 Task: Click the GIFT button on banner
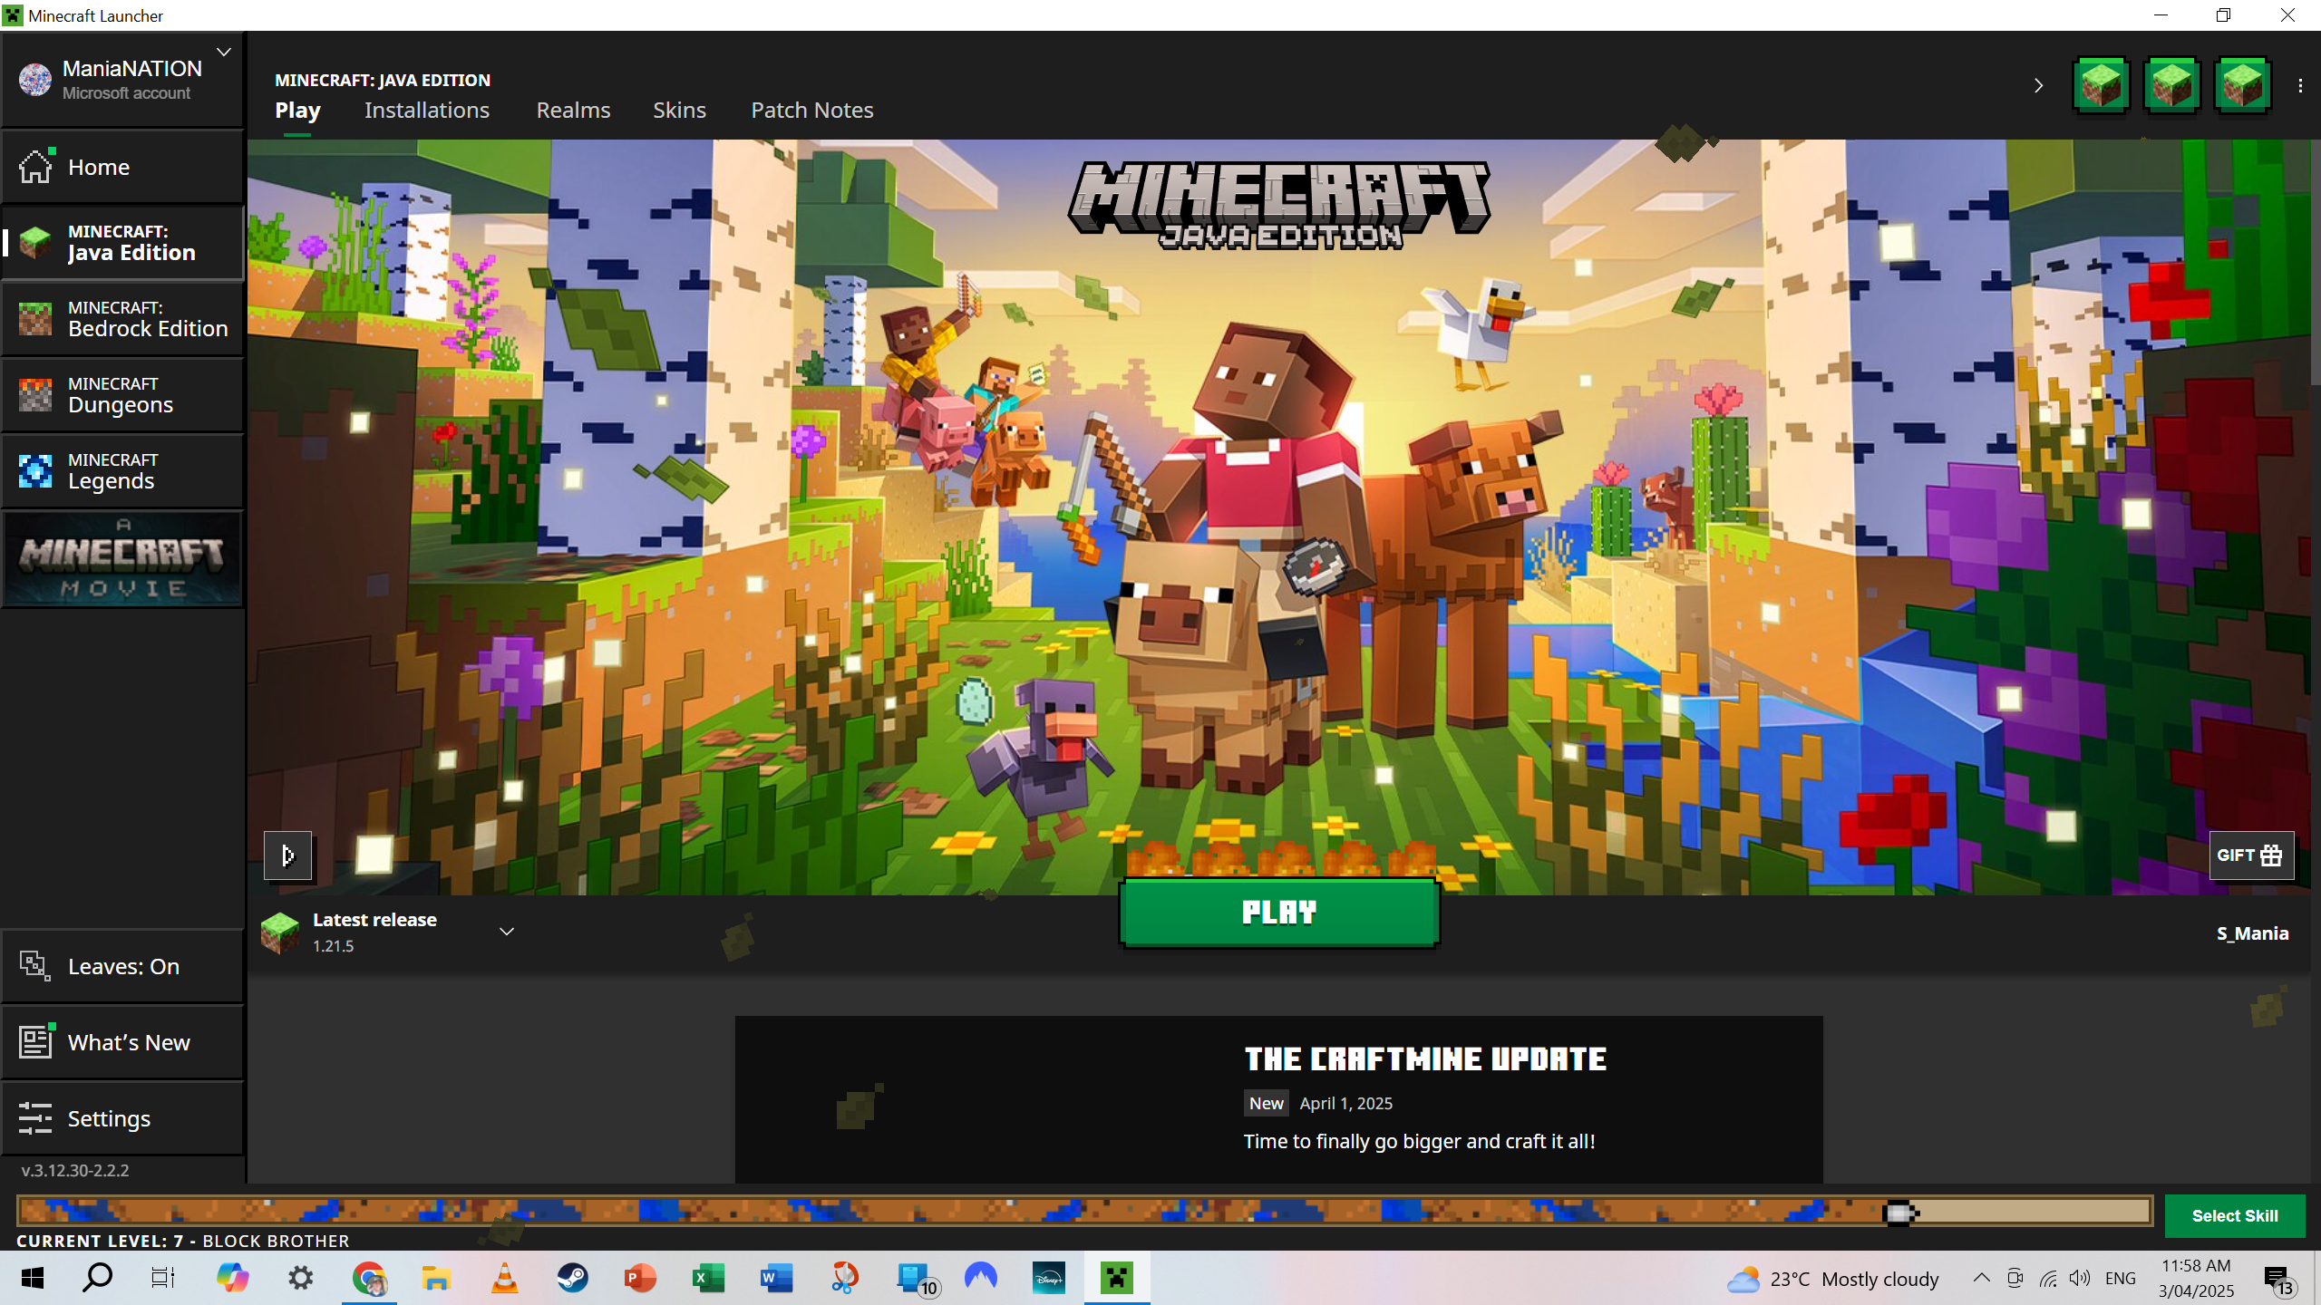click(x=2250, y=855)
